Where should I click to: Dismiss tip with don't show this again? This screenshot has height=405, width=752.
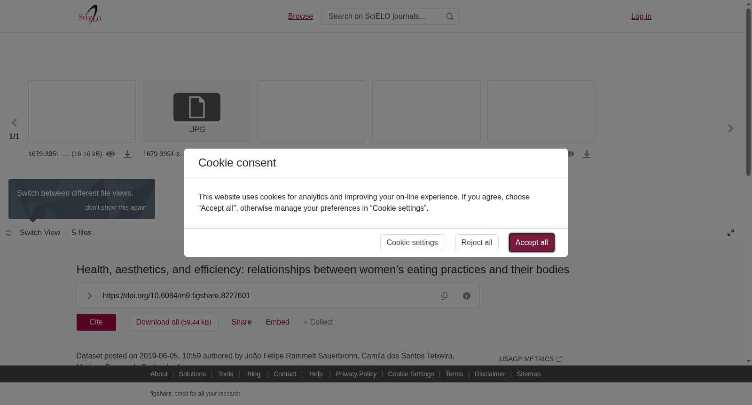pos(116,207)
